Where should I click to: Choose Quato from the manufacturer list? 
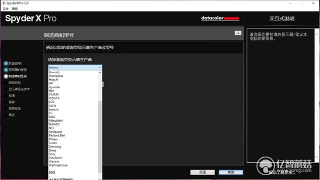[73, 143]
